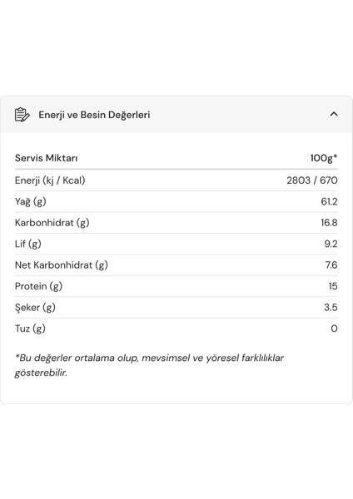Select the Protein (g) row label

coord(38,286)
